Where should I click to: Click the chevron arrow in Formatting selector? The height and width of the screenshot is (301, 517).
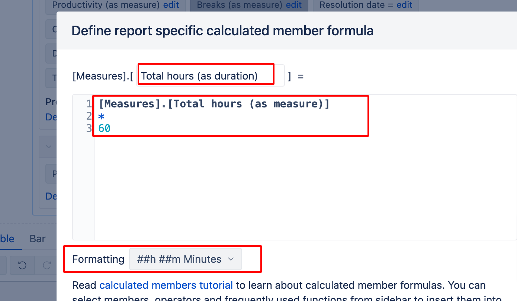tap(231, 259)
